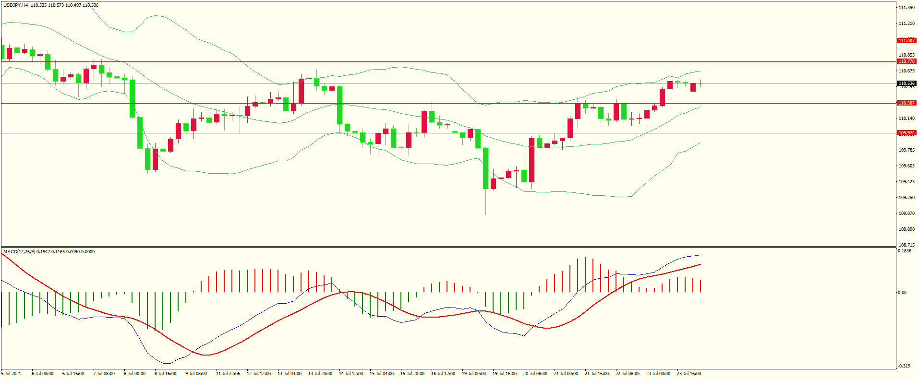
Task: Select the MACD(12,26,9) indicator label
Action: point(18,252)
